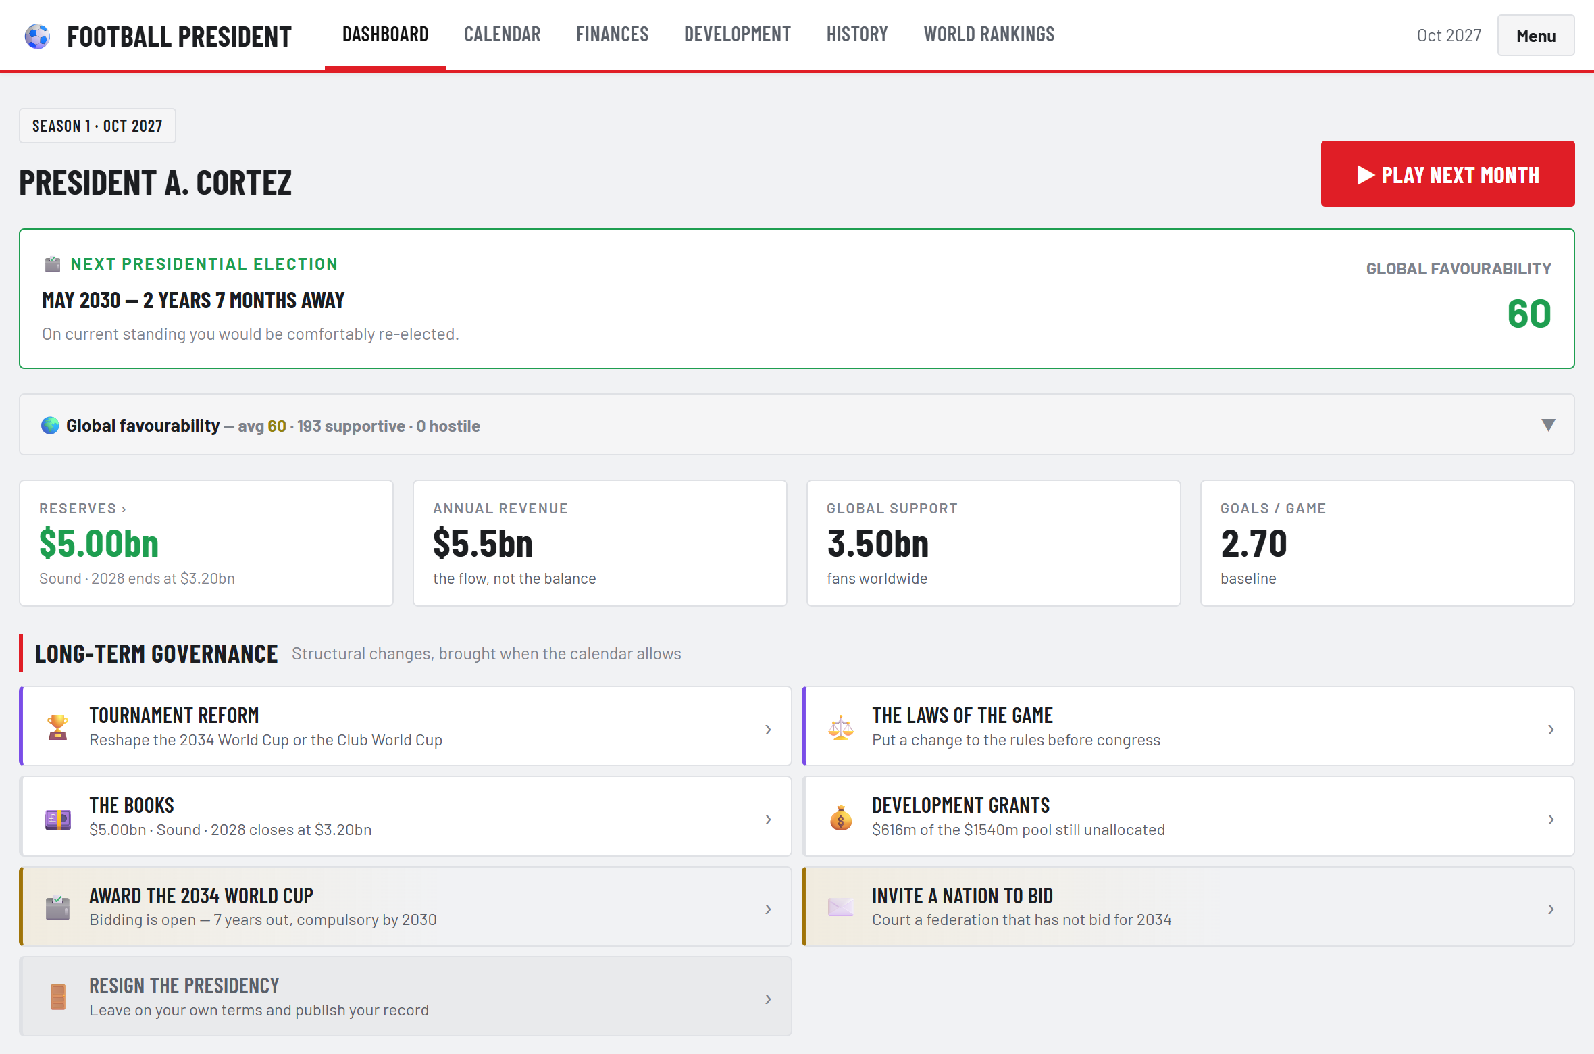Open The Laws of the Game card
Viewport: 1594px width, 1054px height.
click(1188, 726)
